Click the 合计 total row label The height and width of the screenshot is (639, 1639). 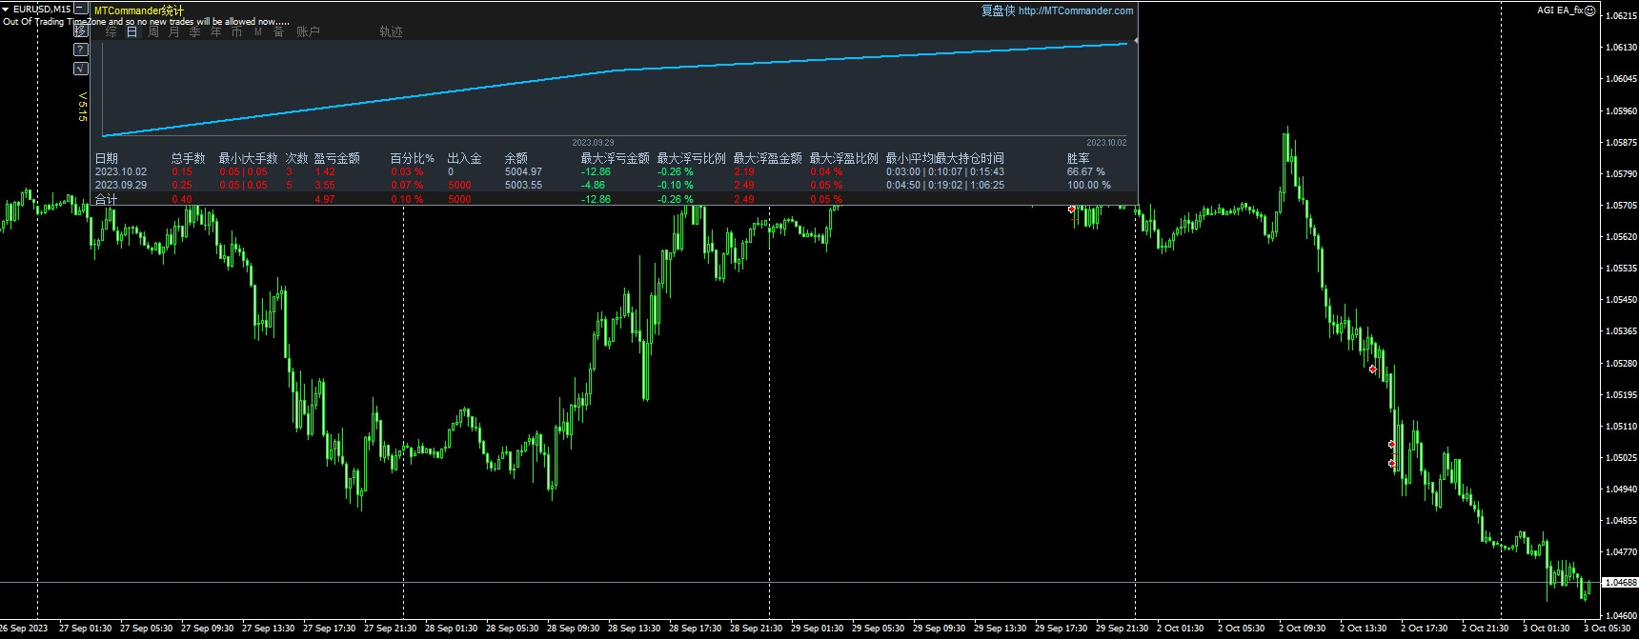[x=106, y=199]
